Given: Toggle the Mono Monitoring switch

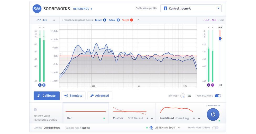Looking at the screenshot, I should [x=215, y=128].
